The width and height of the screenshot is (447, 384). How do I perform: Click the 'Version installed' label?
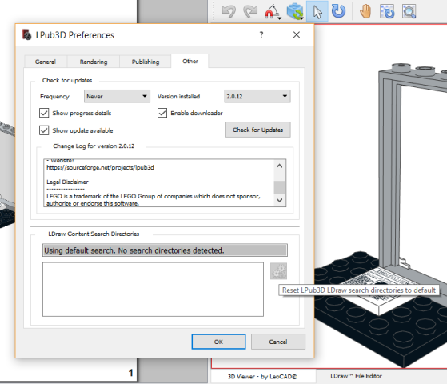(178, 97)
